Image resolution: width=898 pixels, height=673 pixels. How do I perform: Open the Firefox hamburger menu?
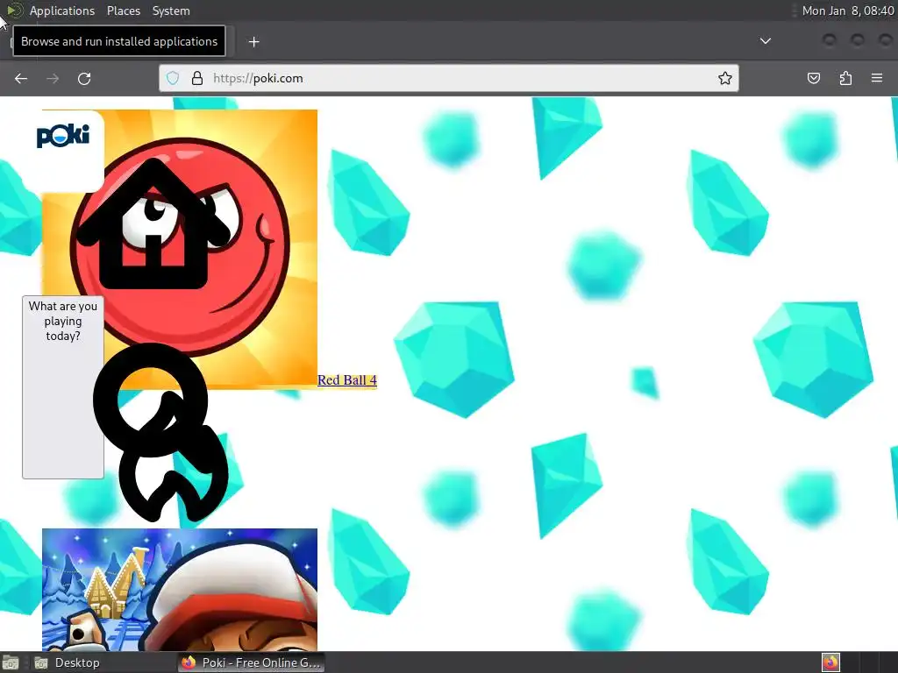877,78
